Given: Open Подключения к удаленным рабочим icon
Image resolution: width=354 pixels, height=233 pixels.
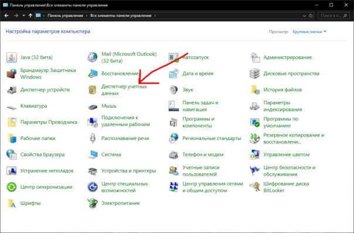Looking at the screenshot, I should (x=93, y=122).
